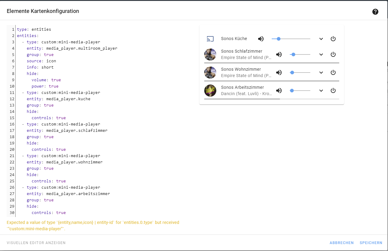Expand the Sonos Schlafzimmer options chevron
The image size is (388, 251).
(321, 54)
